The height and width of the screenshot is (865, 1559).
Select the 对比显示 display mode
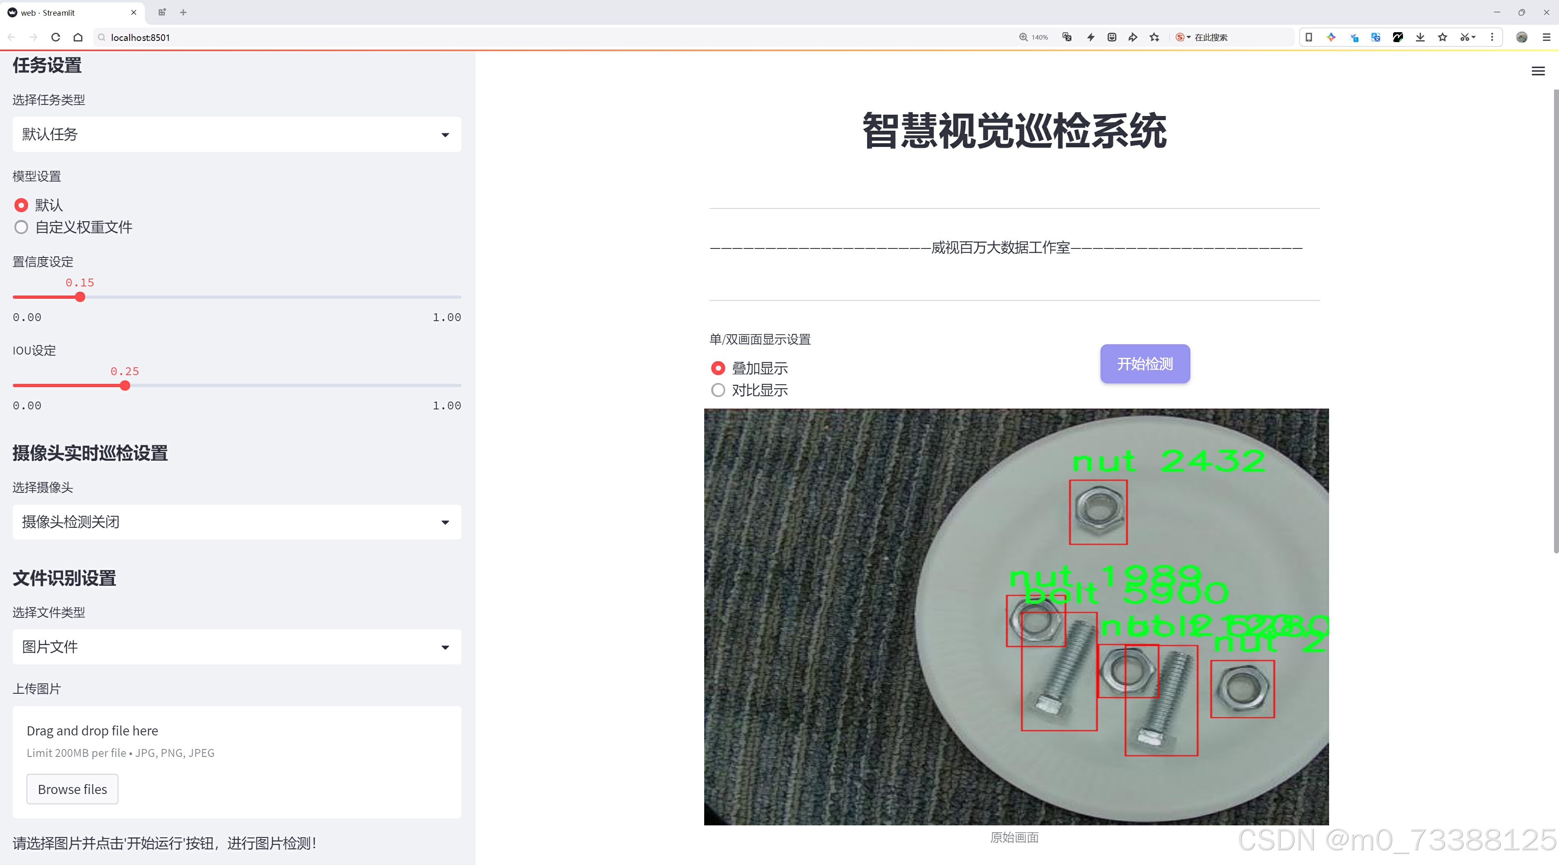[718, 390]
